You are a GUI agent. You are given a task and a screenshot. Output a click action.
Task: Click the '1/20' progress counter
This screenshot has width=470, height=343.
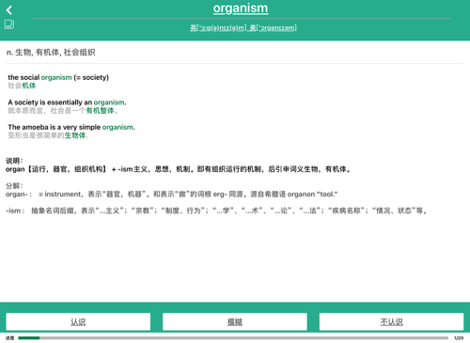459,338
